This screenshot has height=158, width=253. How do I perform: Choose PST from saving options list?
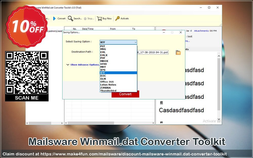(118, 46)
